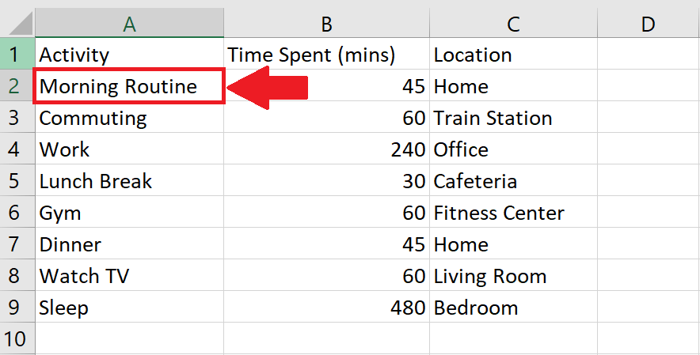Select the Living Room cell
Screen dimensions: 700x355
513,275
